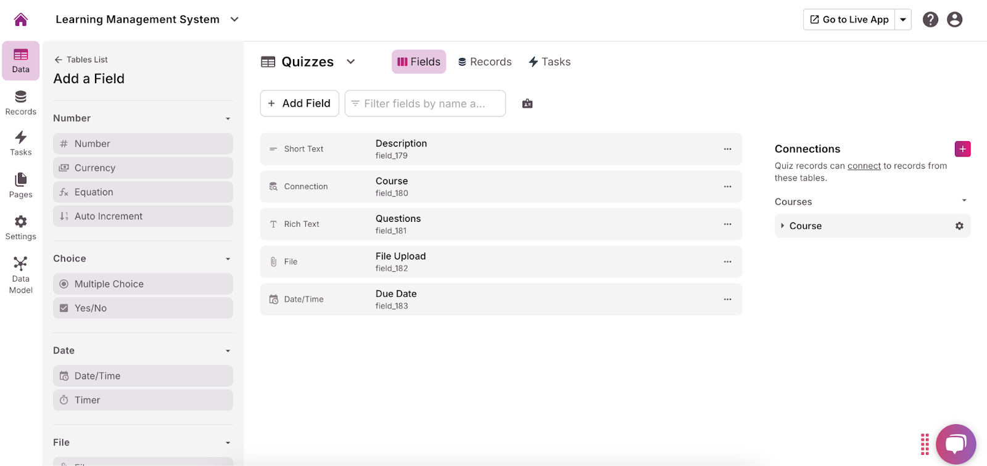The image size is (987, 466).
Task: Open options menu for Due Date field
Action: 727,300
